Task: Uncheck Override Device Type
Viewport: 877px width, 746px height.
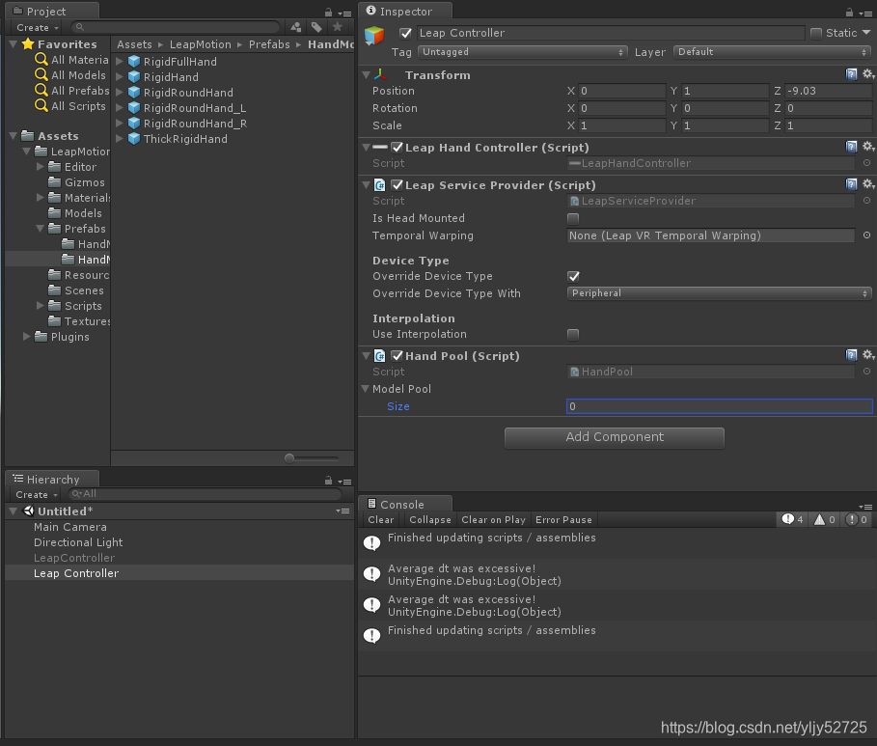Action: 573,276
